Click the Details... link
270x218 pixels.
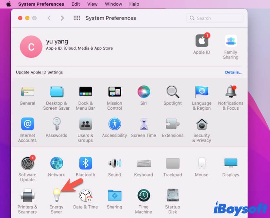click(234, 72)
